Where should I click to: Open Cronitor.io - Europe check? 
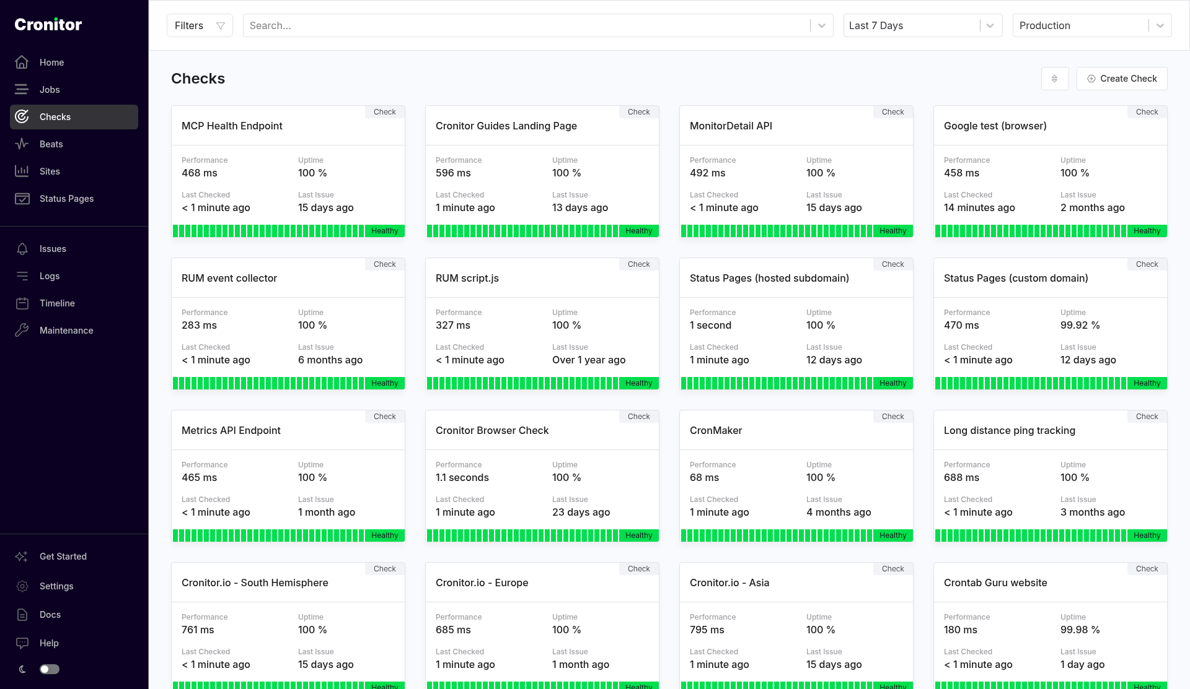point(482,583)
